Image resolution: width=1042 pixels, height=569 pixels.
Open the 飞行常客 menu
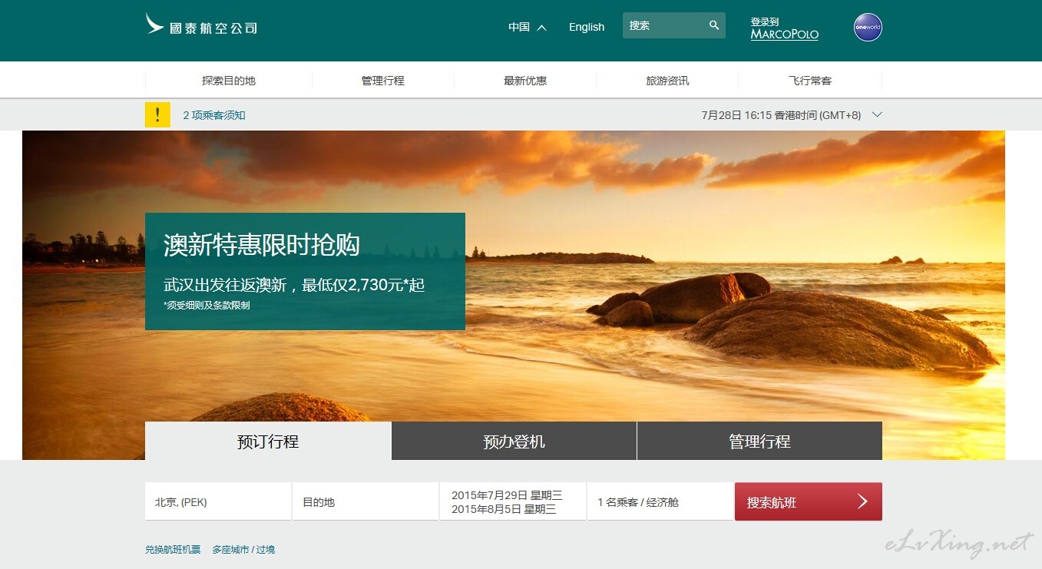(x=810, y=81)
